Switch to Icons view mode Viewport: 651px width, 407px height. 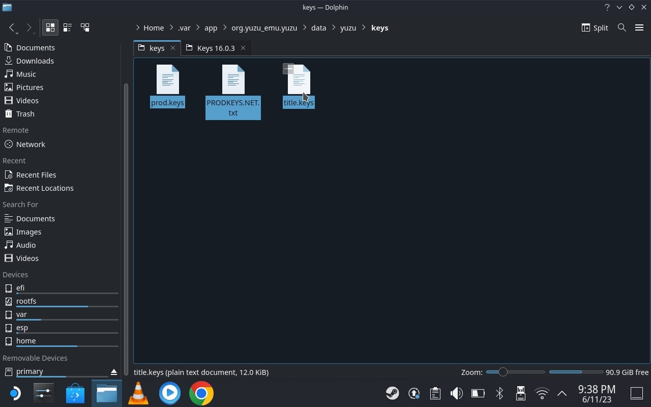50,27
